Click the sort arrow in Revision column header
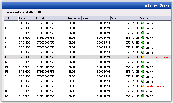This screenshot has height=103, width=173. (79, 18)
